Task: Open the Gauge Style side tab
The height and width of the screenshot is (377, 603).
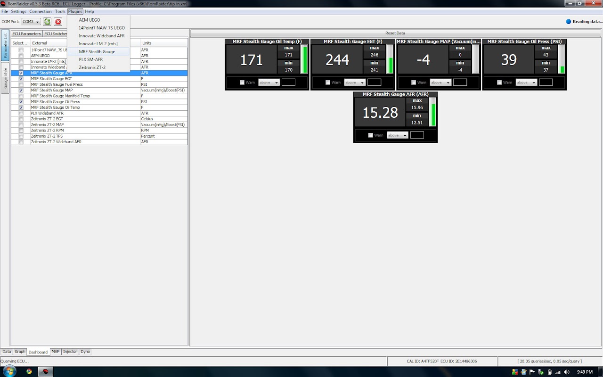Action: (5, 78)
